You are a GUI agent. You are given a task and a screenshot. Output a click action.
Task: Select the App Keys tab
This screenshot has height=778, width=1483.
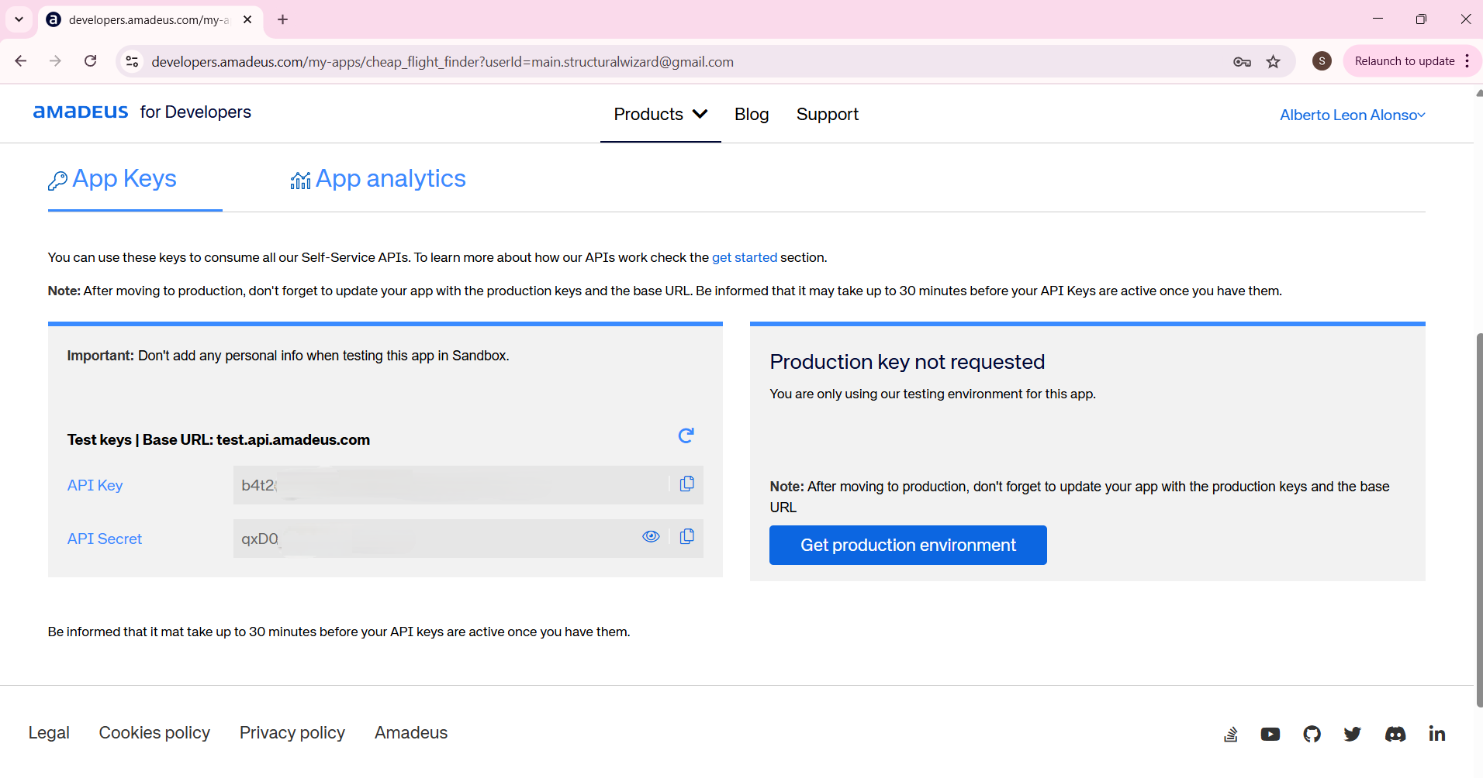112,179
